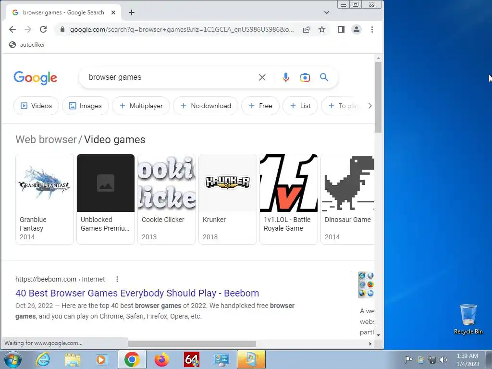The image size is (492, 369).
Task: Open more options for the beebom result
Action: (117, 279)
